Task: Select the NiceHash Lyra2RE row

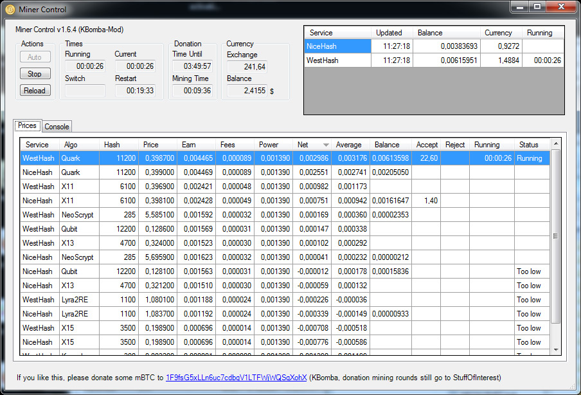Action: [x=285, y=314]
